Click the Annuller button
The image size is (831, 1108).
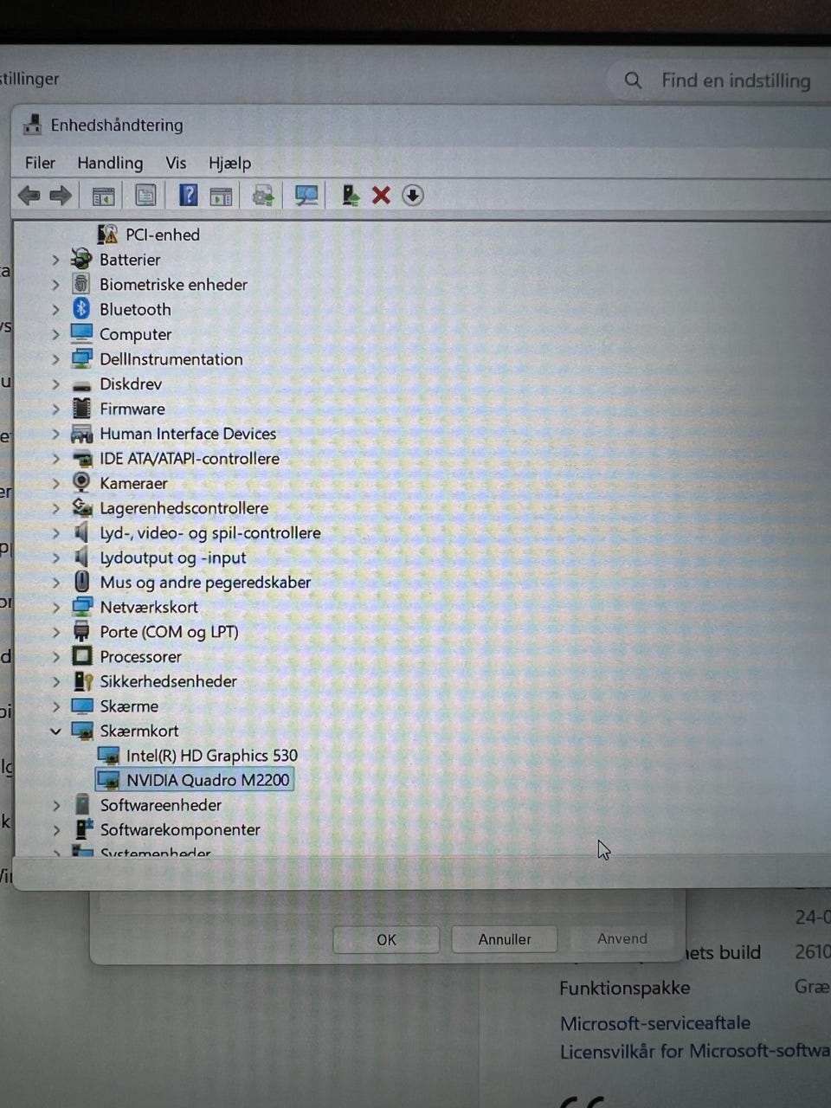tap(505, 939)
